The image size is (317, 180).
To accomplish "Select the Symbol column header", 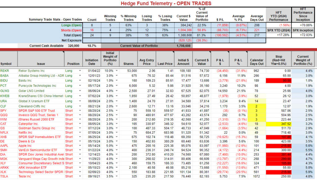I will tap(9, 59).
